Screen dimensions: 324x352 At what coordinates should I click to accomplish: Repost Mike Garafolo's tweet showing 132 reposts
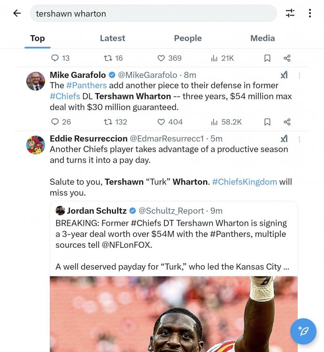(108, 122)
